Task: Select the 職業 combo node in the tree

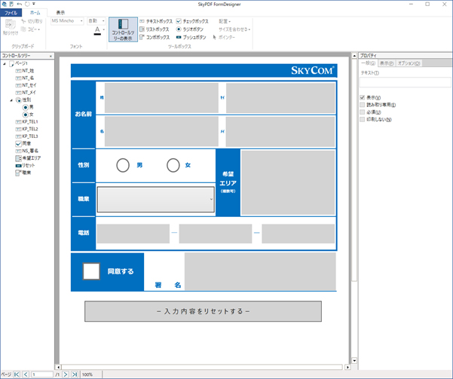Action: point(23,173)
